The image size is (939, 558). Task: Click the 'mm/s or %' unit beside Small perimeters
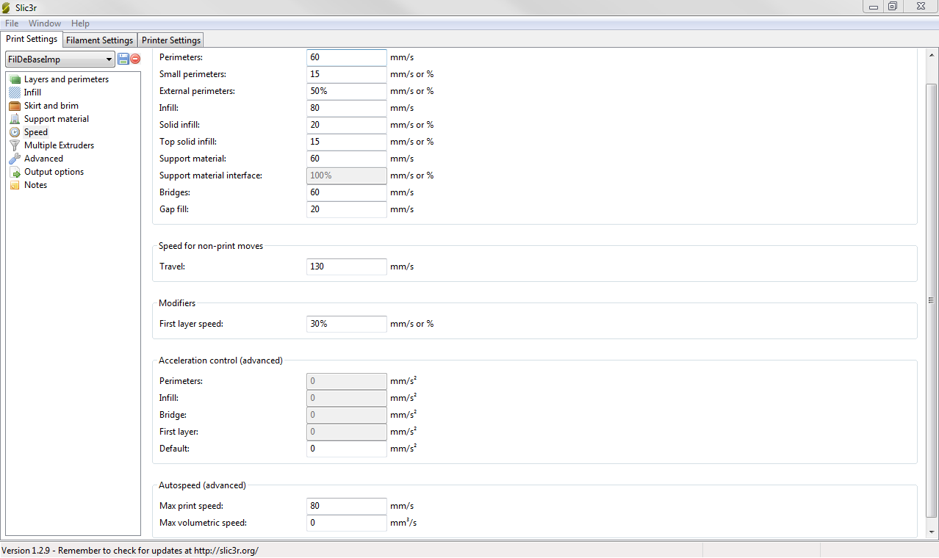(412, 74)
